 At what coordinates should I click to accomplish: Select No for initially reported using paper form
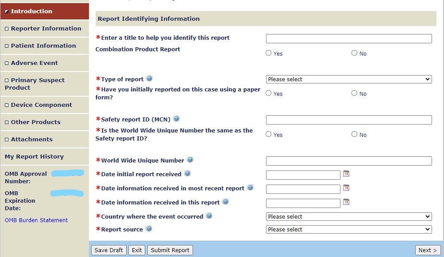click(x=354, y=93)
